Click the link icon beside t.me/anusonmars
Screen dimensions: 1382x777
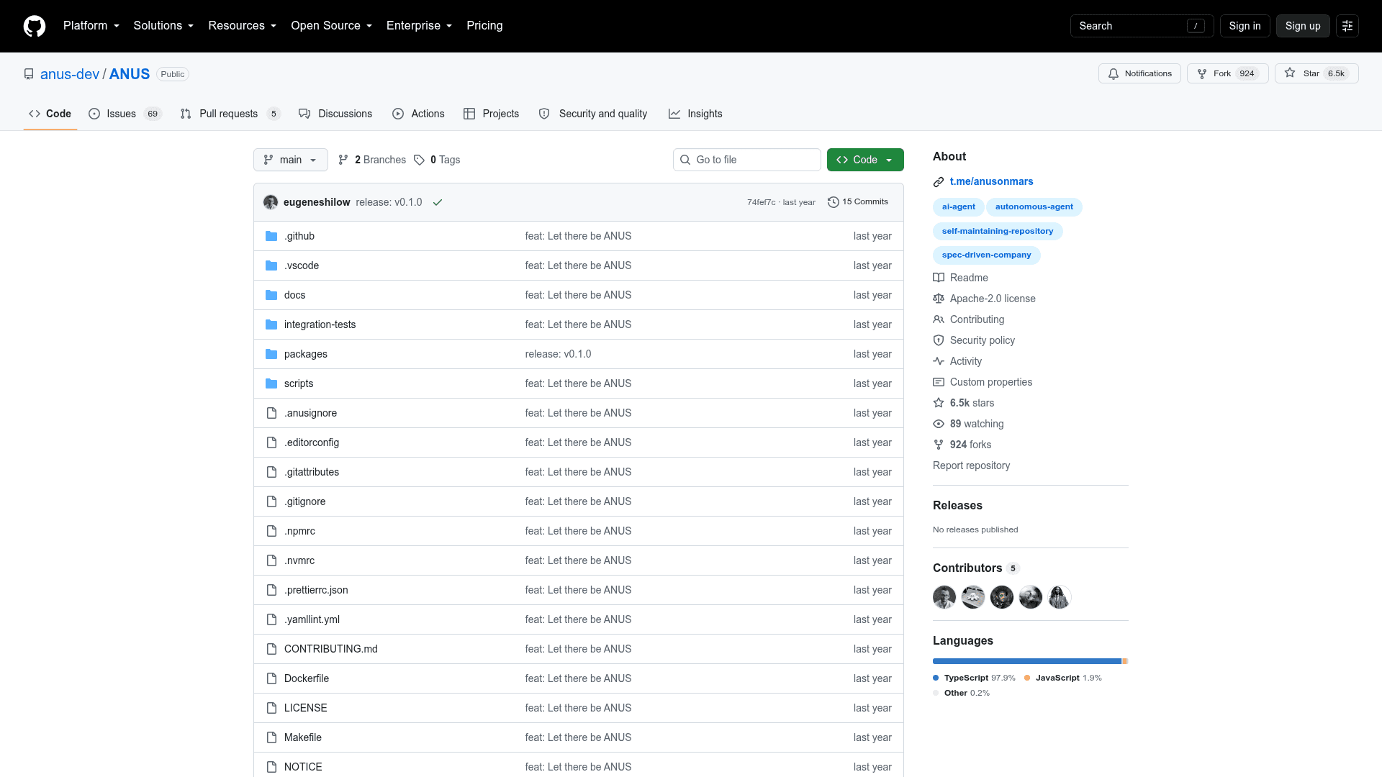tap(939, 182)
